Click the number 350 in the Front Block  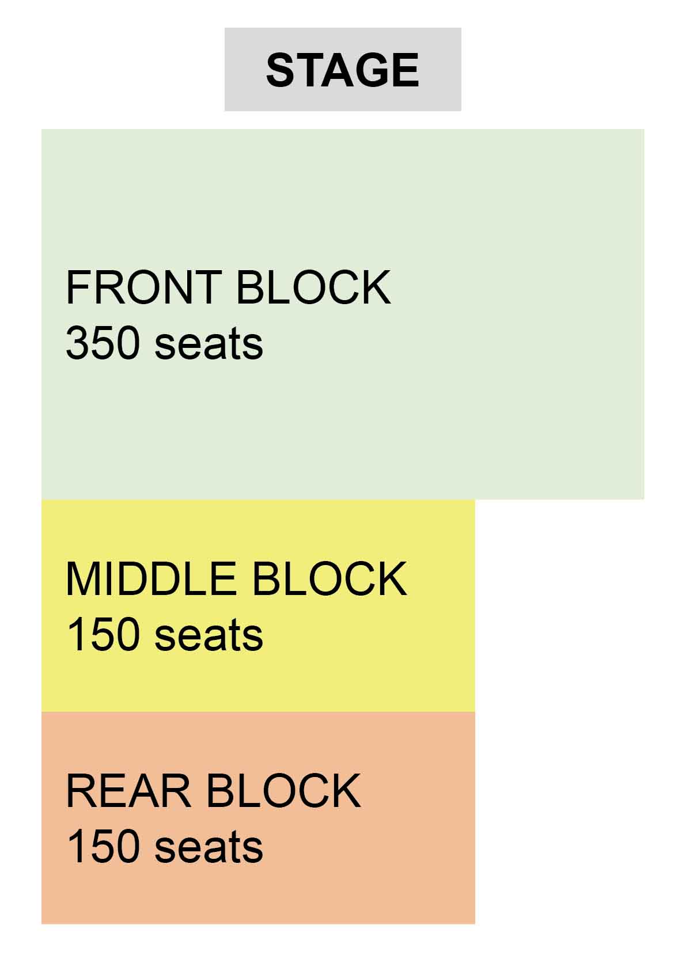pos(103,343)
